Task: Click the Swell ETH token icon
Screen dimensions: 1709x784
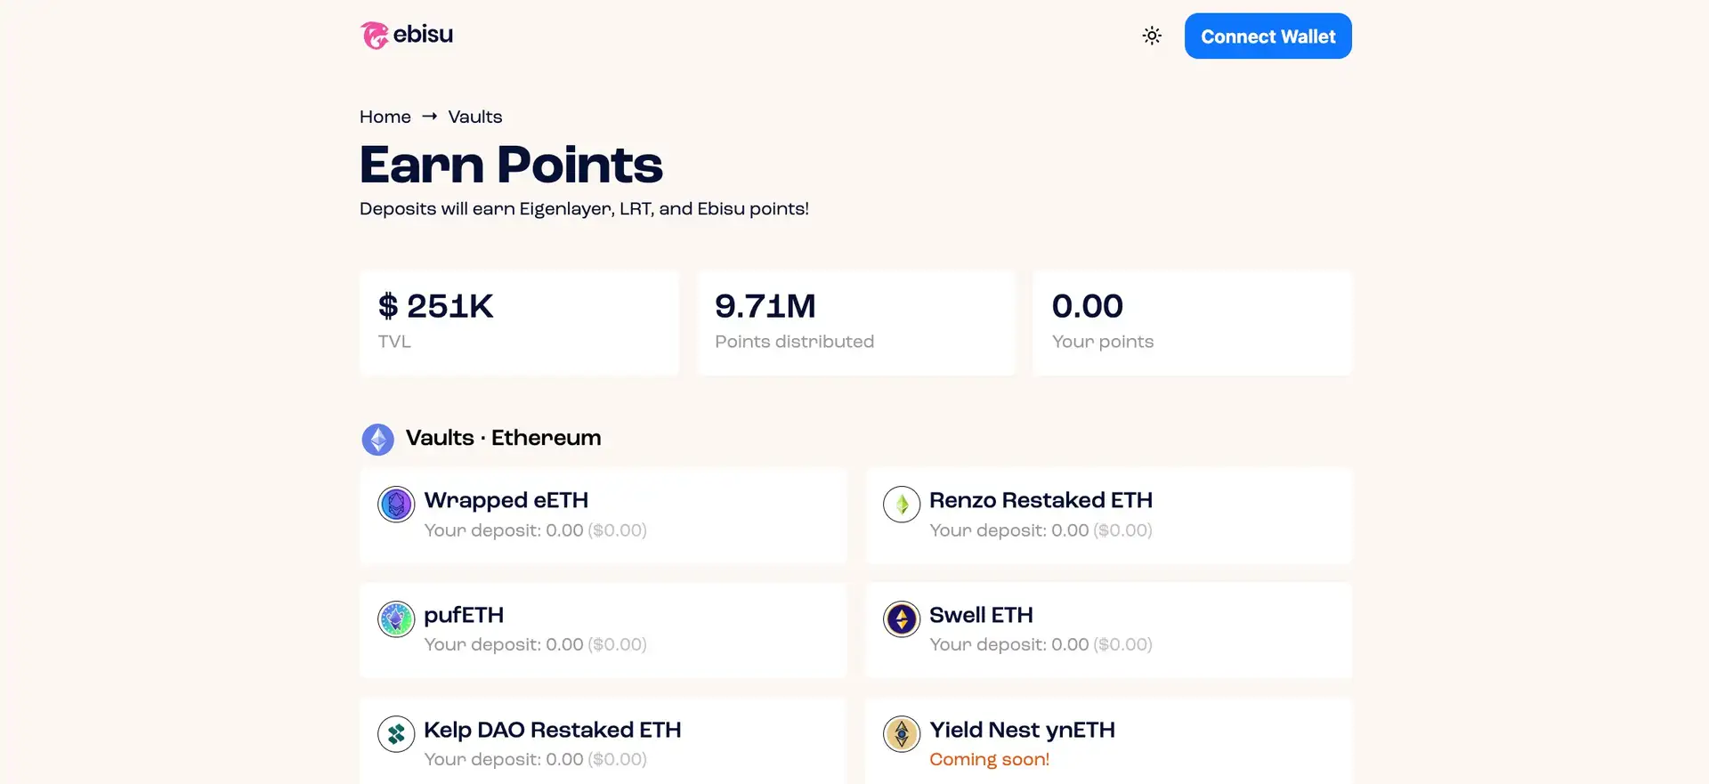Action: coord(902,619)
